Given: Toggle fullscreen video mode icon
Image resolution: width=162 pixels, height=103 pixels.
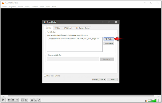Looking at the screenshot, I should point(22,100).
